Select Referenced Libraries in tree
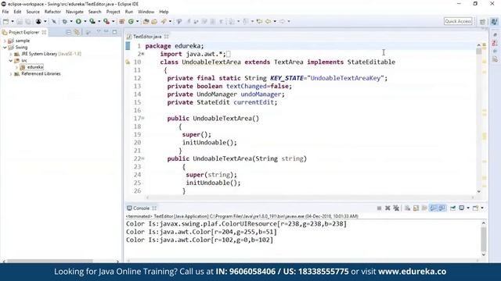 (x=41, y=74)
